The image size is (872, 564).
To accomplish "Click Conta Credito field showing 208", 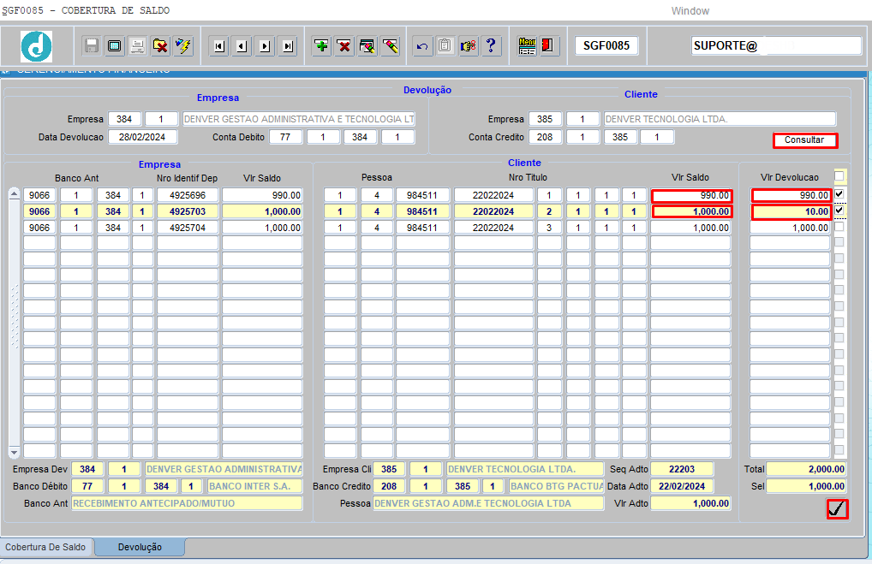I will pyautogui.click(x=545, y=137).
